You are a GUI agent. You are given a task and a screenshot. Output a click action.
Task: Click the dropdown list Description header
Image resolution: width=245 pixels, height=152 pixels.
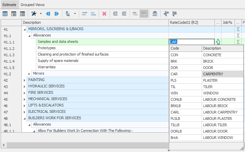click(223, 48)
